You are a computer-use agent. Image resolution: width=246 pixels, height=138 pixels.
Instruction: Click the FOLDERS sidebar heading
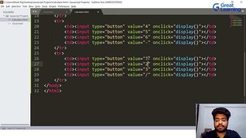point(8,12)
